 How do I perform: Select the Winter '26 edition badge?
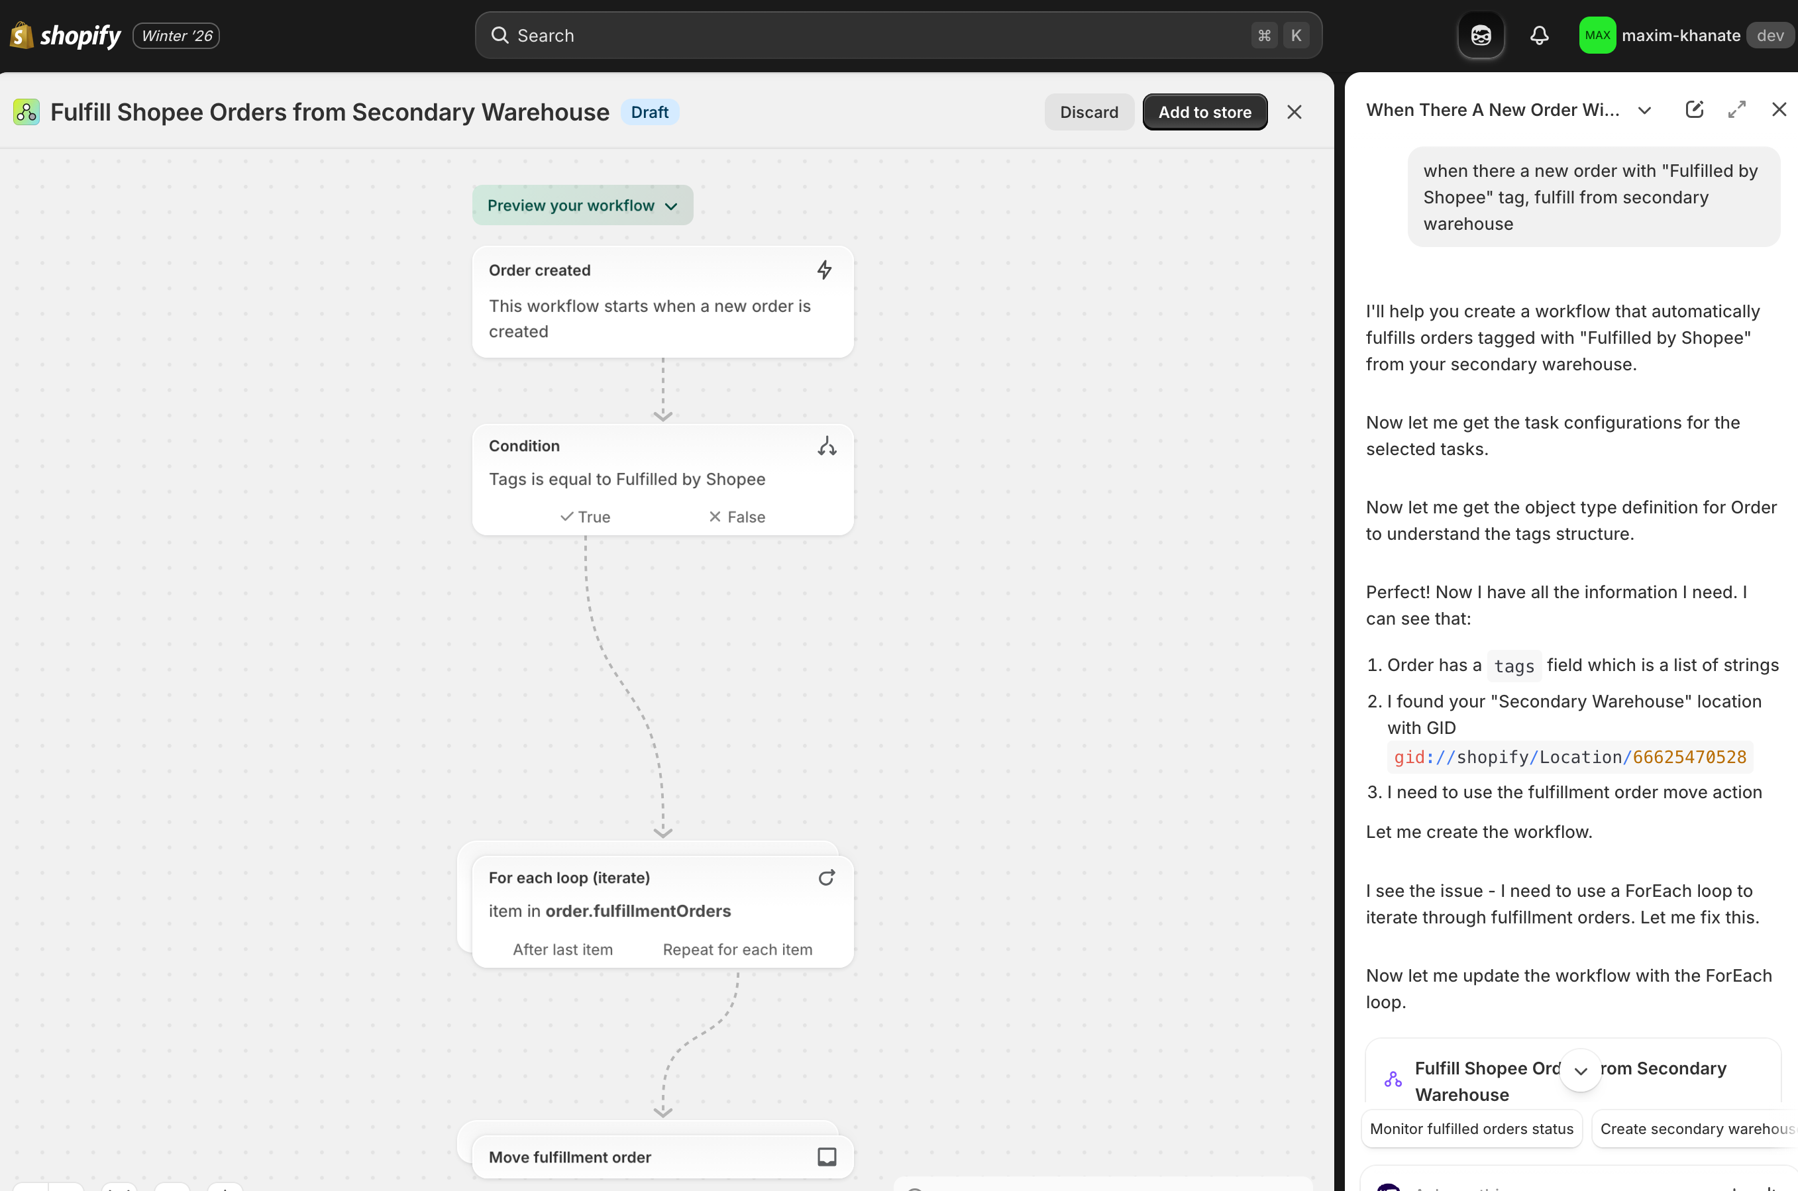[176, 35]
